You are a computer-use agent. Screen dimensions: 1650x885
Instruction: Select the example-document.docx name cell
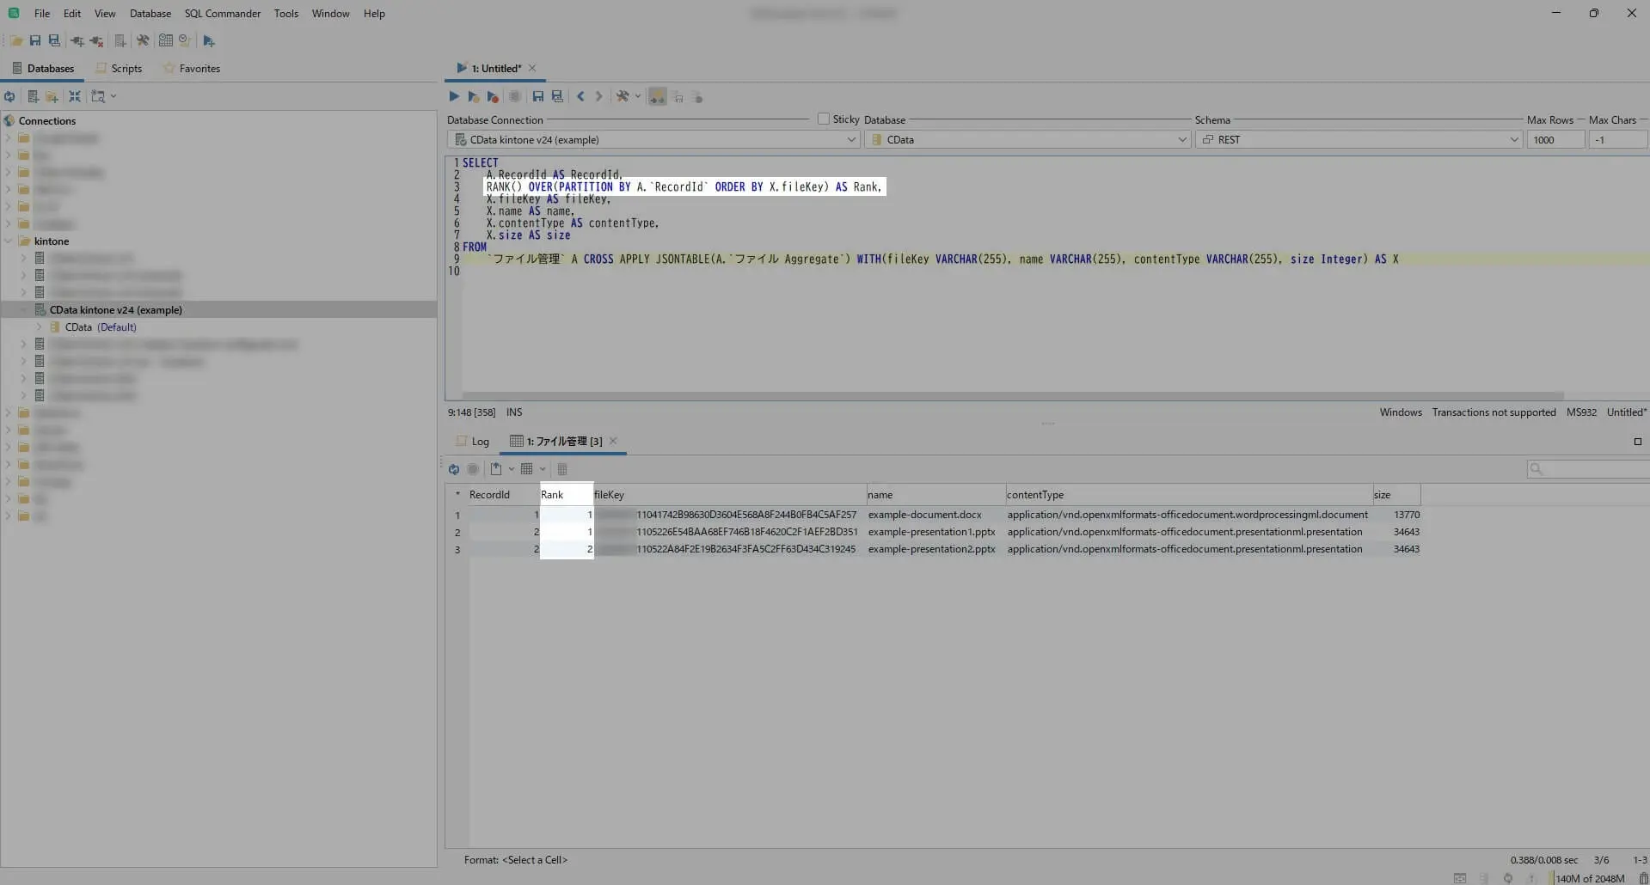[x=924, y=515]
